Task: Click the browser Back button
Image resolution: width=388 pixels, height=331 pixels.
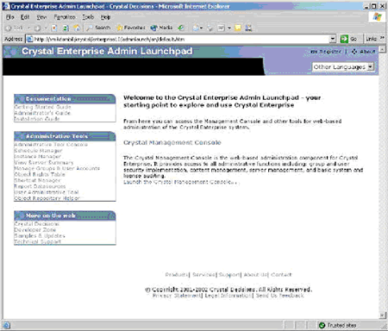Action: click(15, 28)
